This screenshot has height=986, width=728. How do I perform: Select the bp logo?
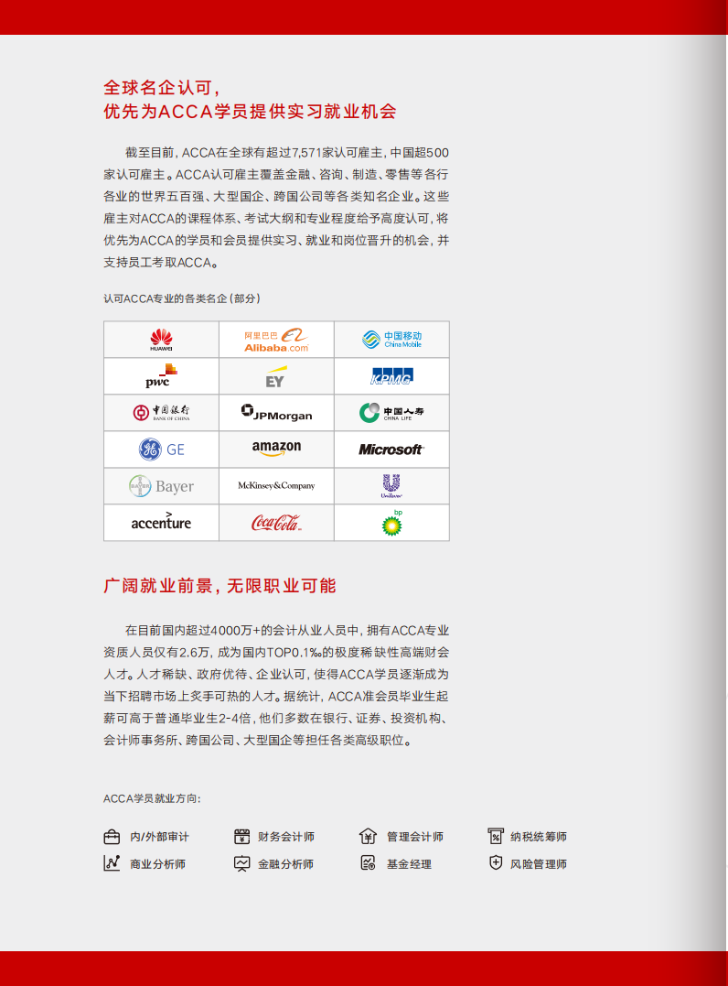click(x=392, y=523)
